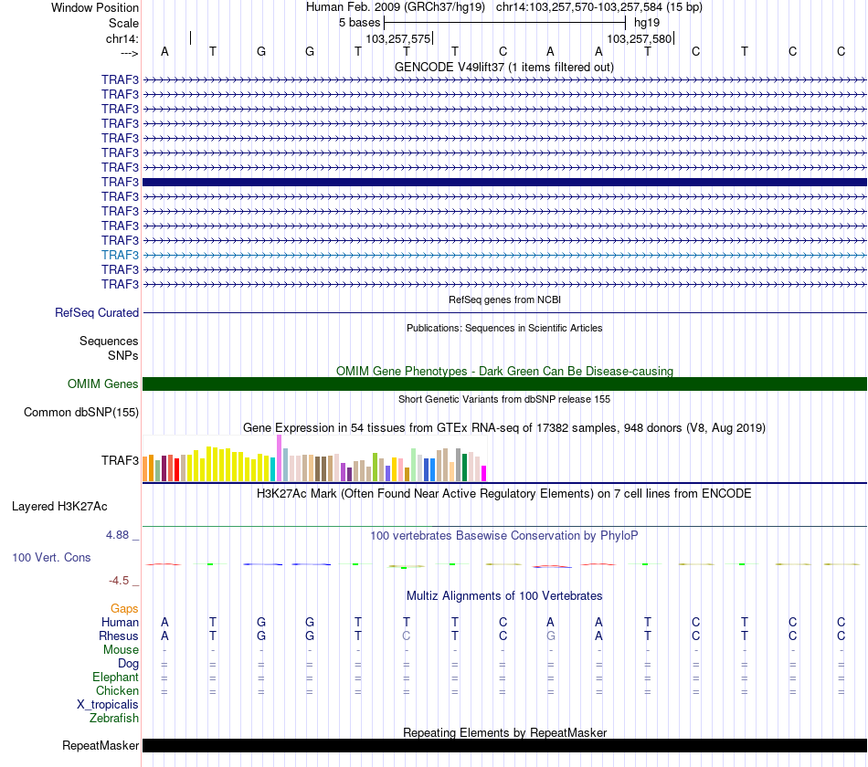868x767 pixels.
Task: Click the magenta last bar in GTEx chart
Action: [483, 473]
